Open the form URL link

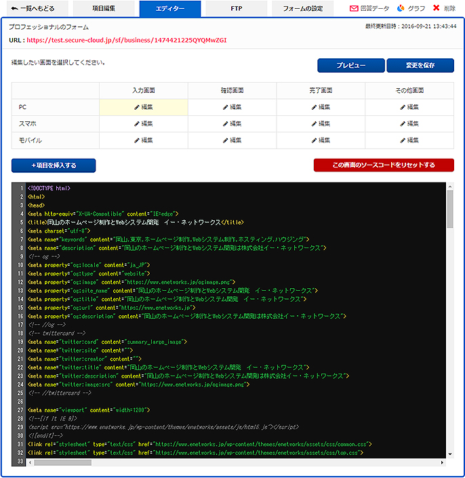tap(127, 40)
